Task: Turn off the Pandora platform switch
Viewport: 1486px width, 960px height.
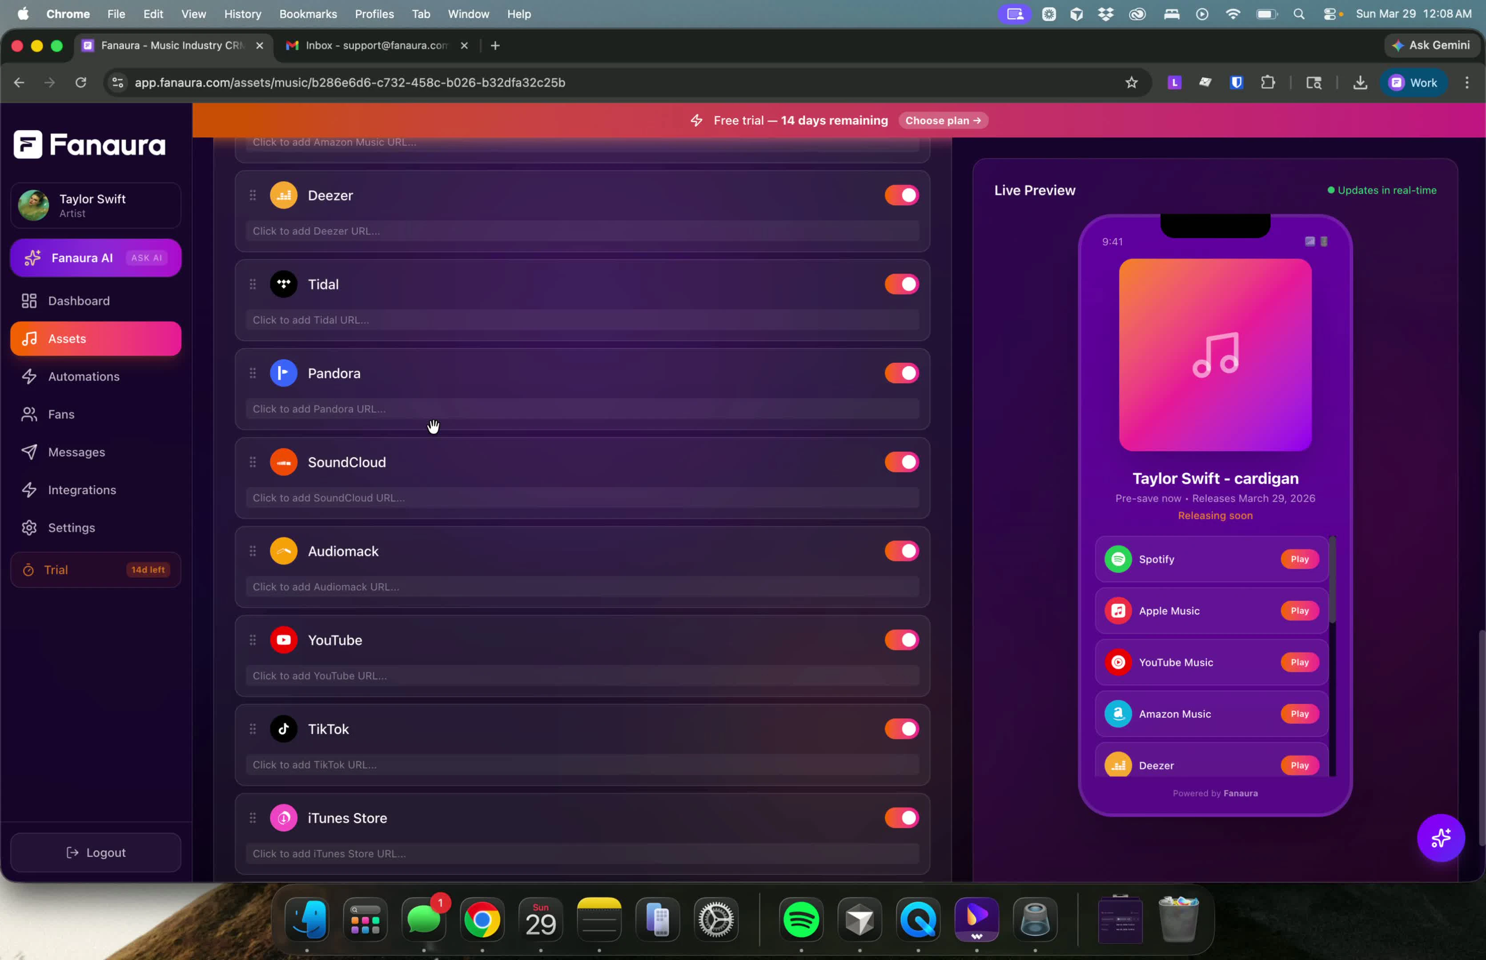Action: click(x=902, y=373)
